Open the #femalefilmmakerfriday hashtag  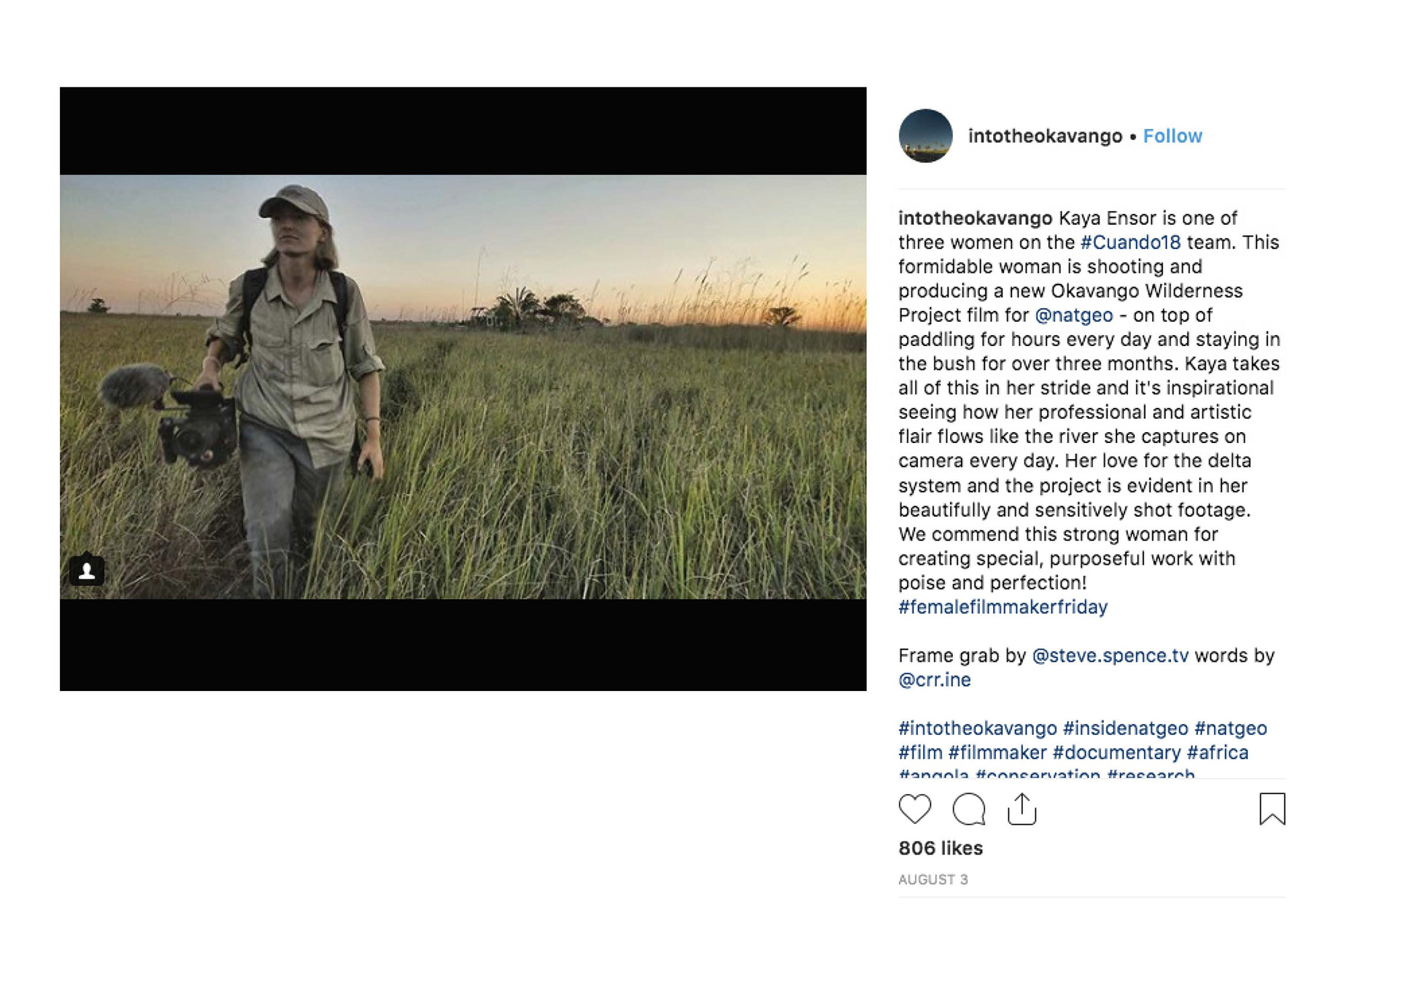point(1003,607)
